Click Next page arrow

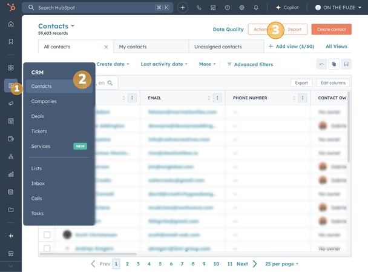click(255, 264)
